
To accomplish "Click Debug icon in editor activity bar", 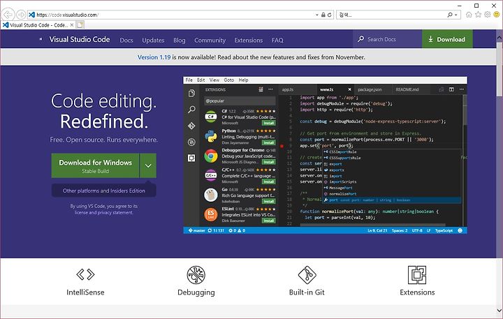I will [x=191, y=142].
